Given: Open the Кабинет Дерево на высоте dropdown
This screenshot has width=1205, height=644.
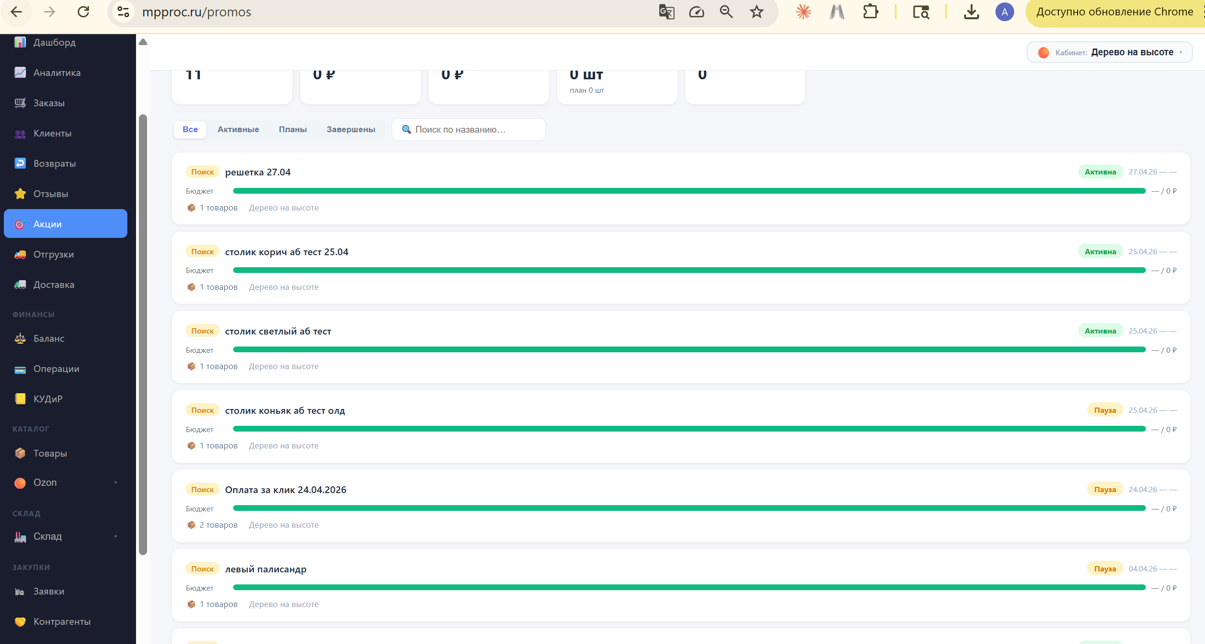Looking at the screenshot, I should (1109, 52).
